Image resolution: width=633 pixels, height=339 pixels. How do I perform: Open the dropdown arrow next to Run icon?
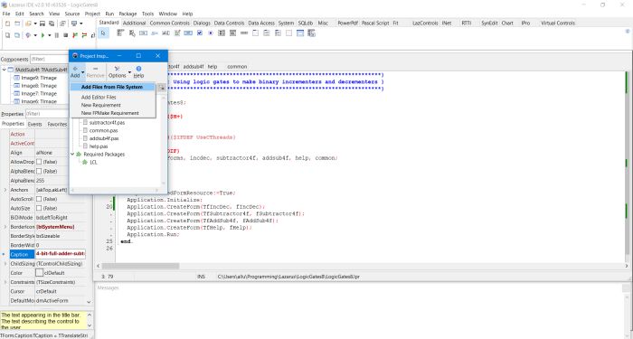49,35
